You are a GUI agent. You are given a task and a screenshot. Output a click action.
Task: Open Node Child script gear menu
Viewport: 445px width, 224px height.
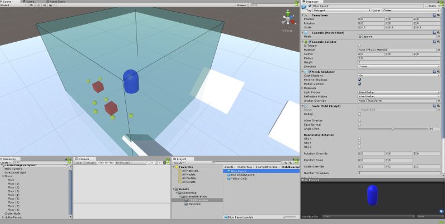439,106
